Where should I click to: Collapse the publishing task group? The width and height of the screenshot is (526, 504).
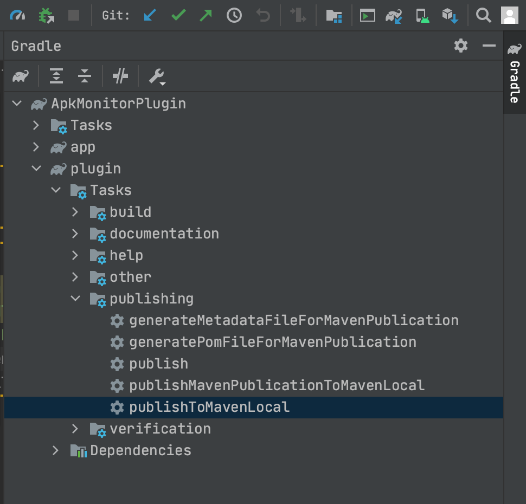pyautogui.click(x=75, y=299)
